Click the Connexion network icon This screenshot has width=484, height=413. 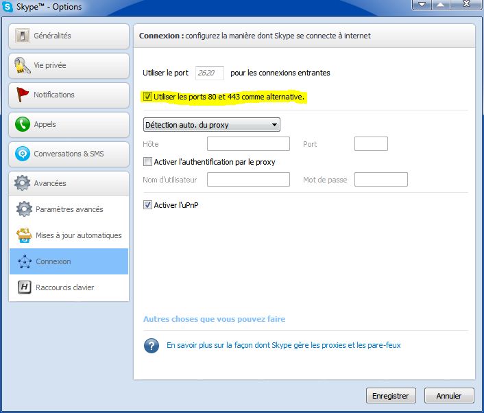coord(25,261)
